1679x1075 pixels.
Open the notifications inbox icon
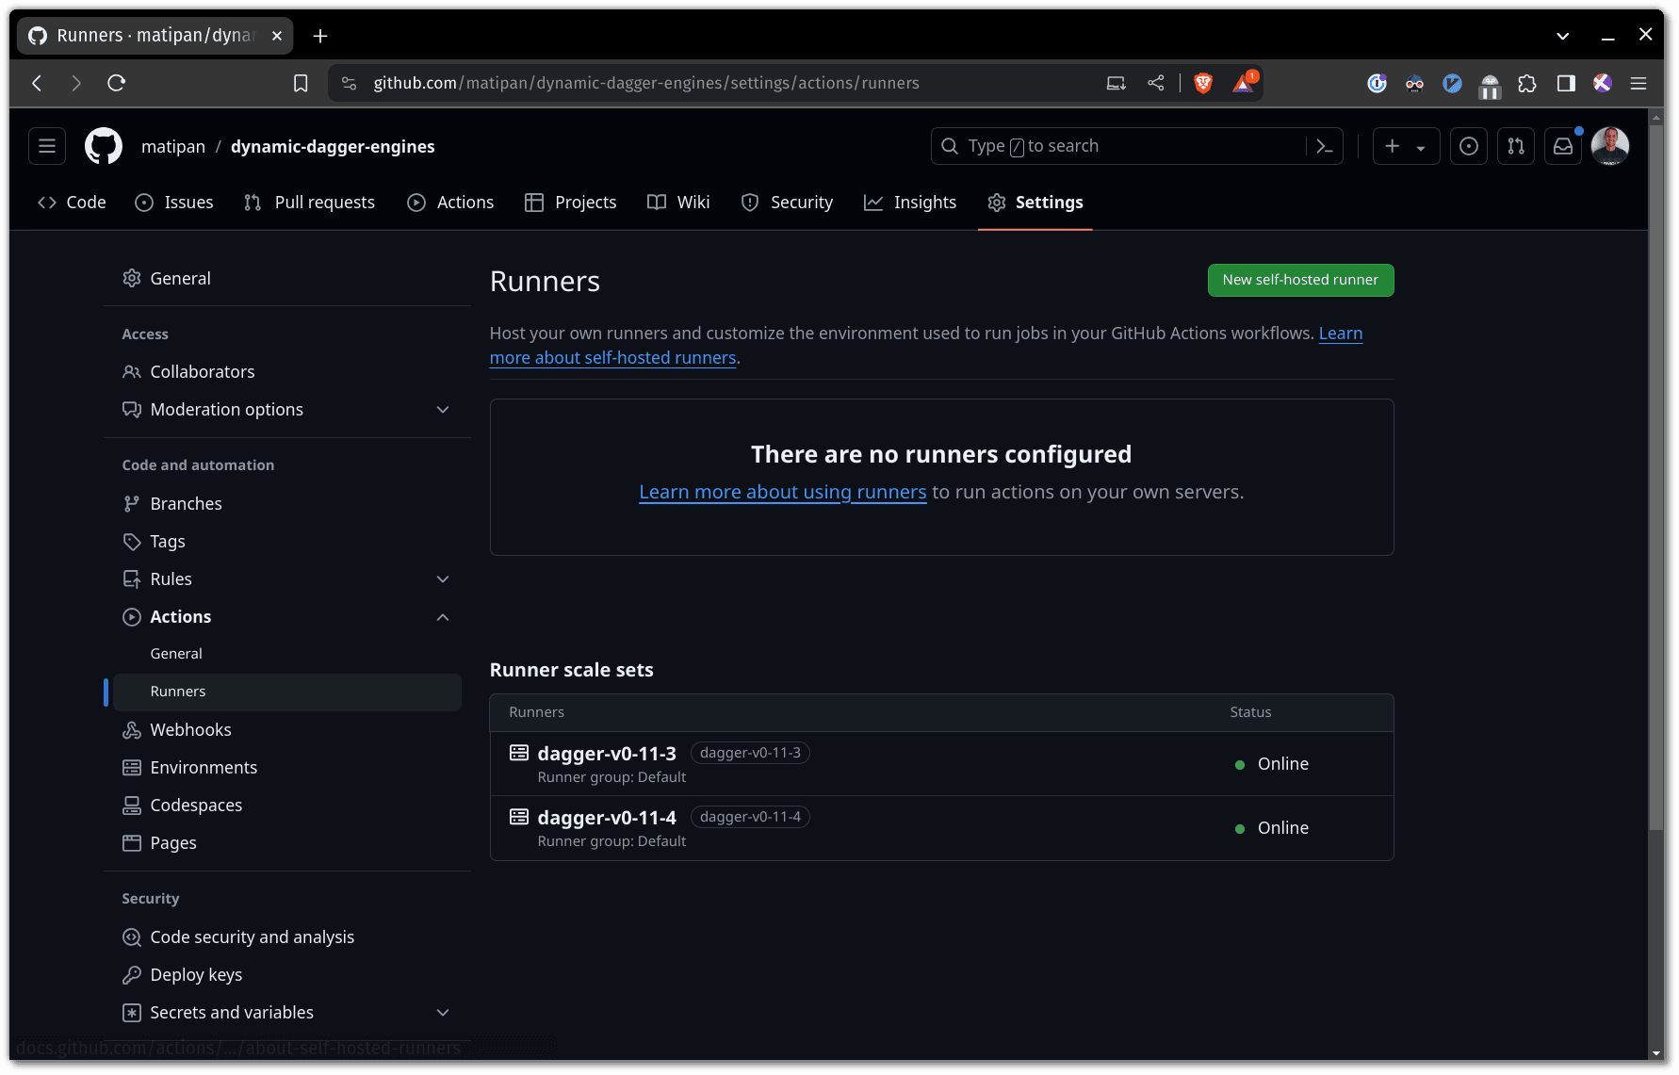pos(1563,146)
